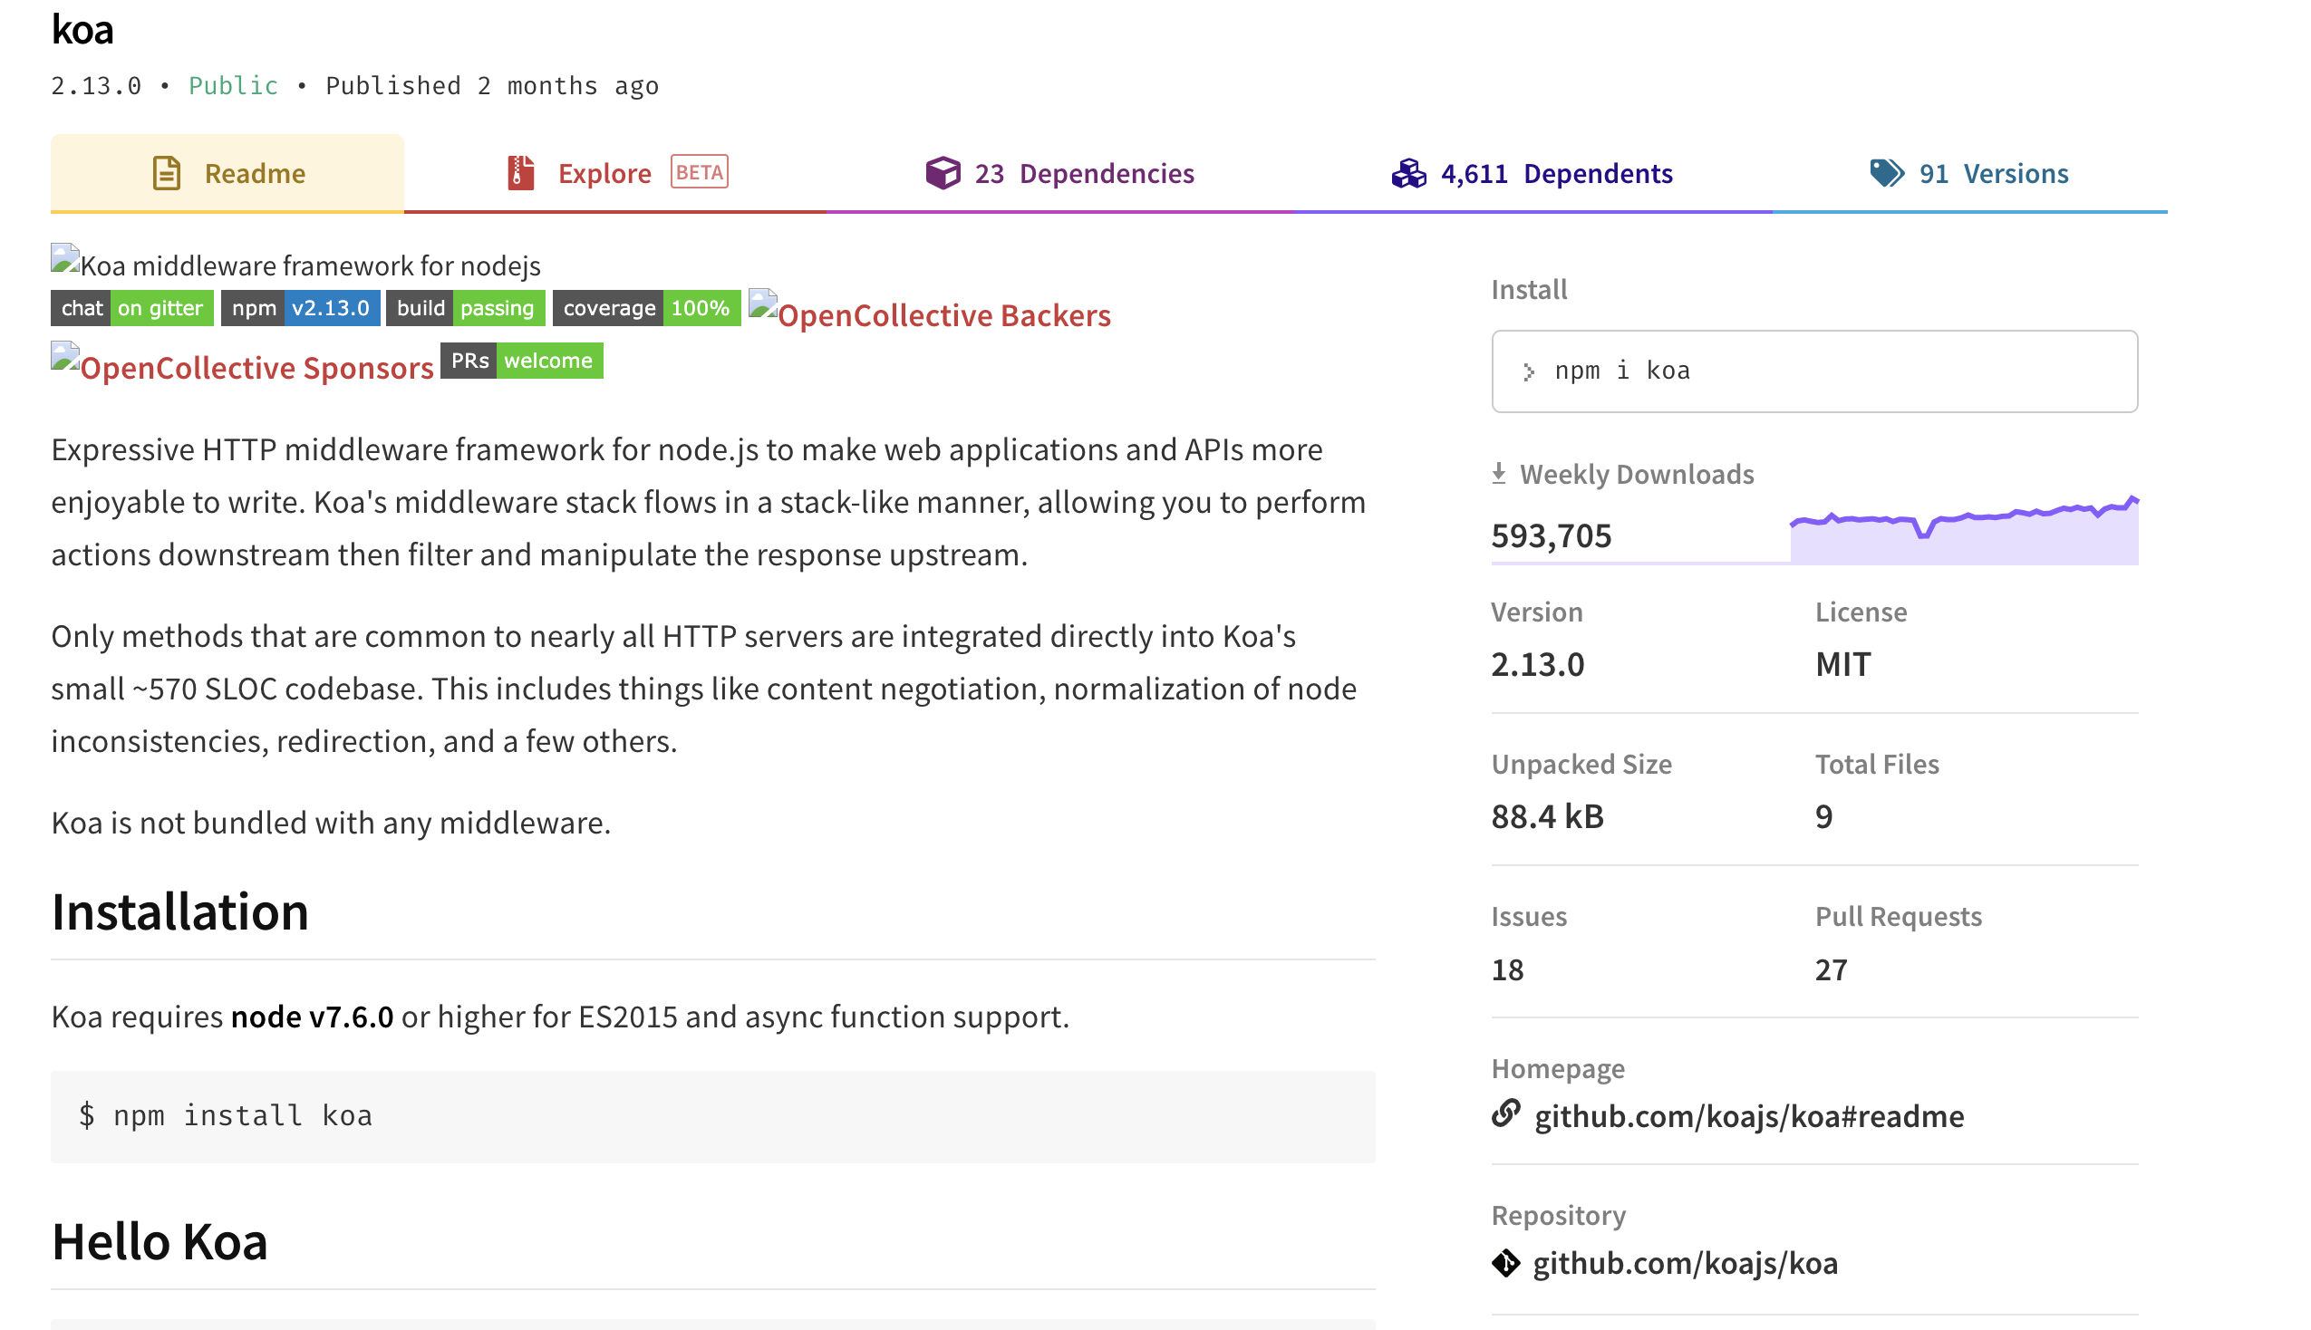Open the OpenCollective Backers link
The image size is (2311, 1330).
[943, 315]
